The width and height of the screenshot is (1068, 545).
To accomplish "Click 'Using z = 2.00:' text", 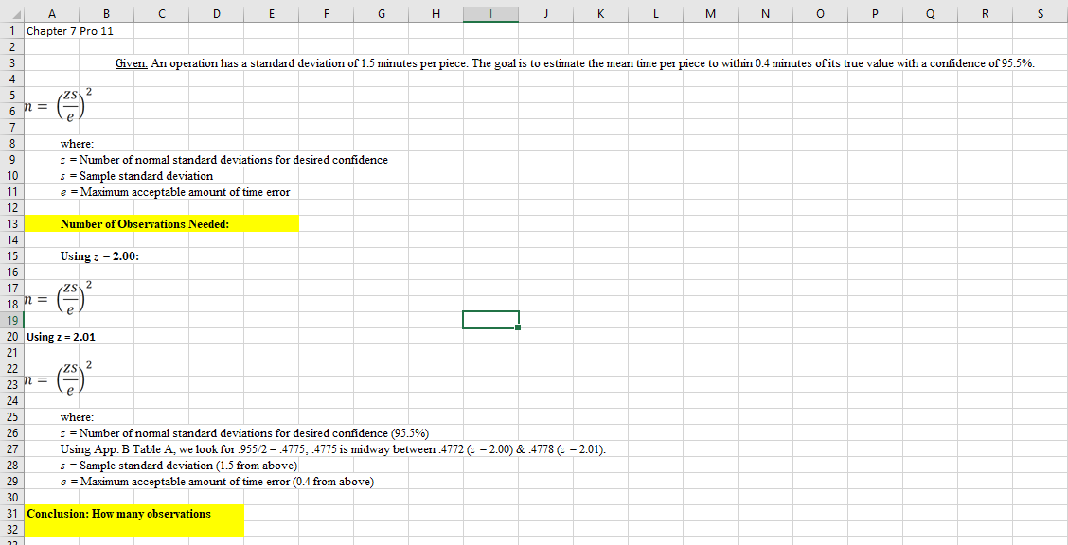I will 100,255.
